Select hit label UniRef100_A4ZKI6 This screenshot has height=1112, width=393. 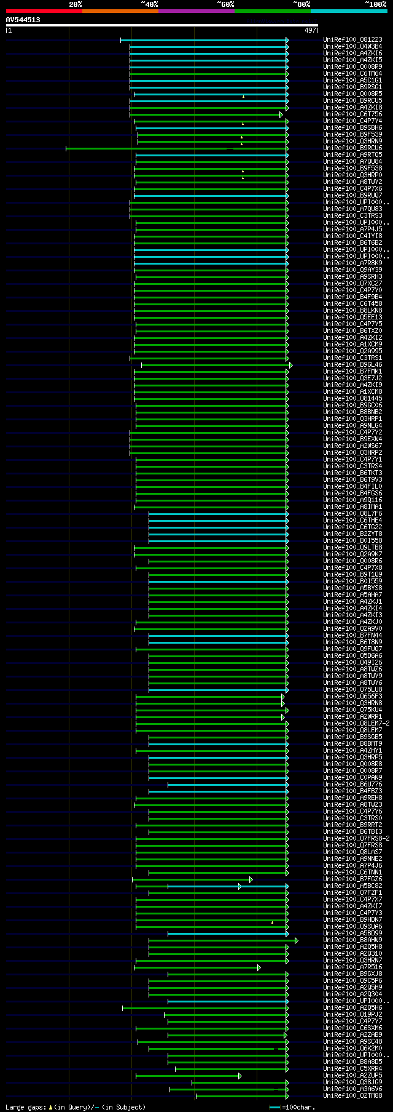(x=352, y=54)
